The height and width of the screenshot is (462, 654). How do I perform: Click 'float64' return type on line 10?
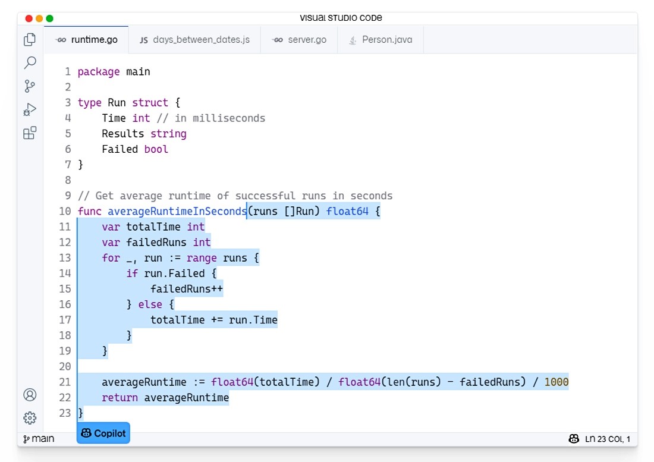coord(347,212)
